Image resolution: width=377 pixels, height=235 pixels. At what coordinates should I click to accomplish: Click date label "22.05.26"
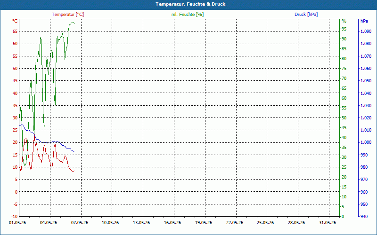(235, 223)
